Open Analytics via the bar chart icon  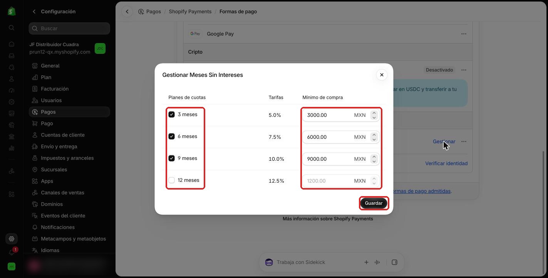pos(12,148)
